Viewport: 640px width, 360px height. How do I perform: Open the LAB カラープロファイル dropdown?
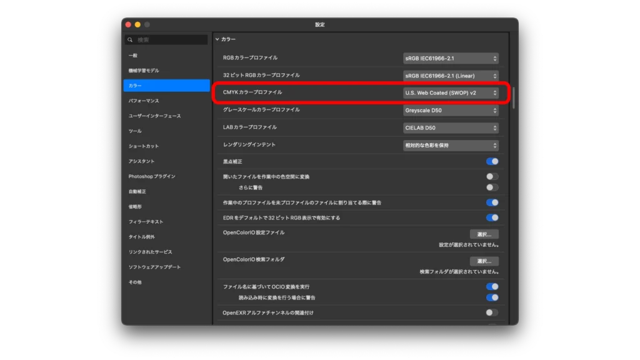450,127
